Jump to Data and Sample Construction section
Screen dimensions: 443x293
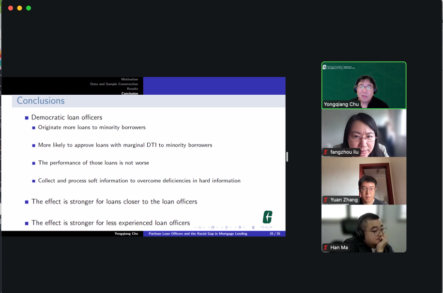coord(114,84)
